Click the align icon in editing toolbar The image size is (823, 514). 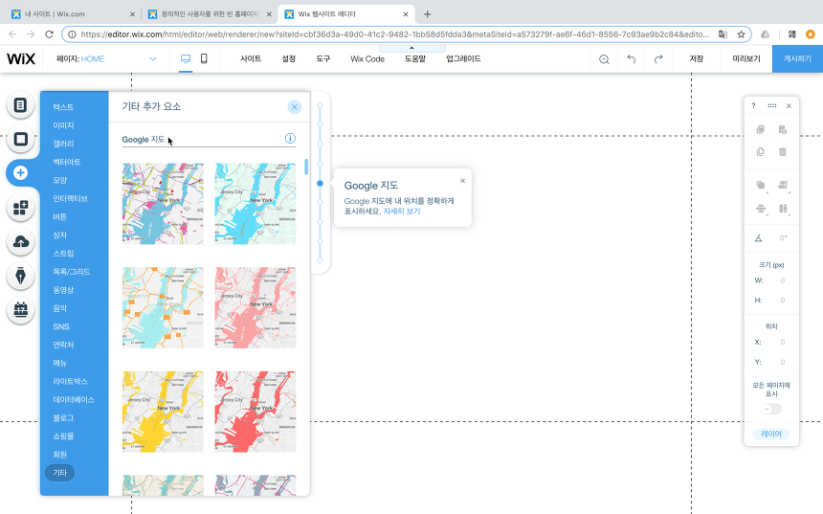[x=783, y=185]
